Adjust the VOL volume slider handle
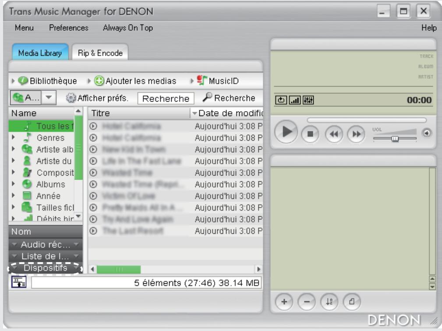This screenshot has width=442, height=331. [x=395, y=139]
